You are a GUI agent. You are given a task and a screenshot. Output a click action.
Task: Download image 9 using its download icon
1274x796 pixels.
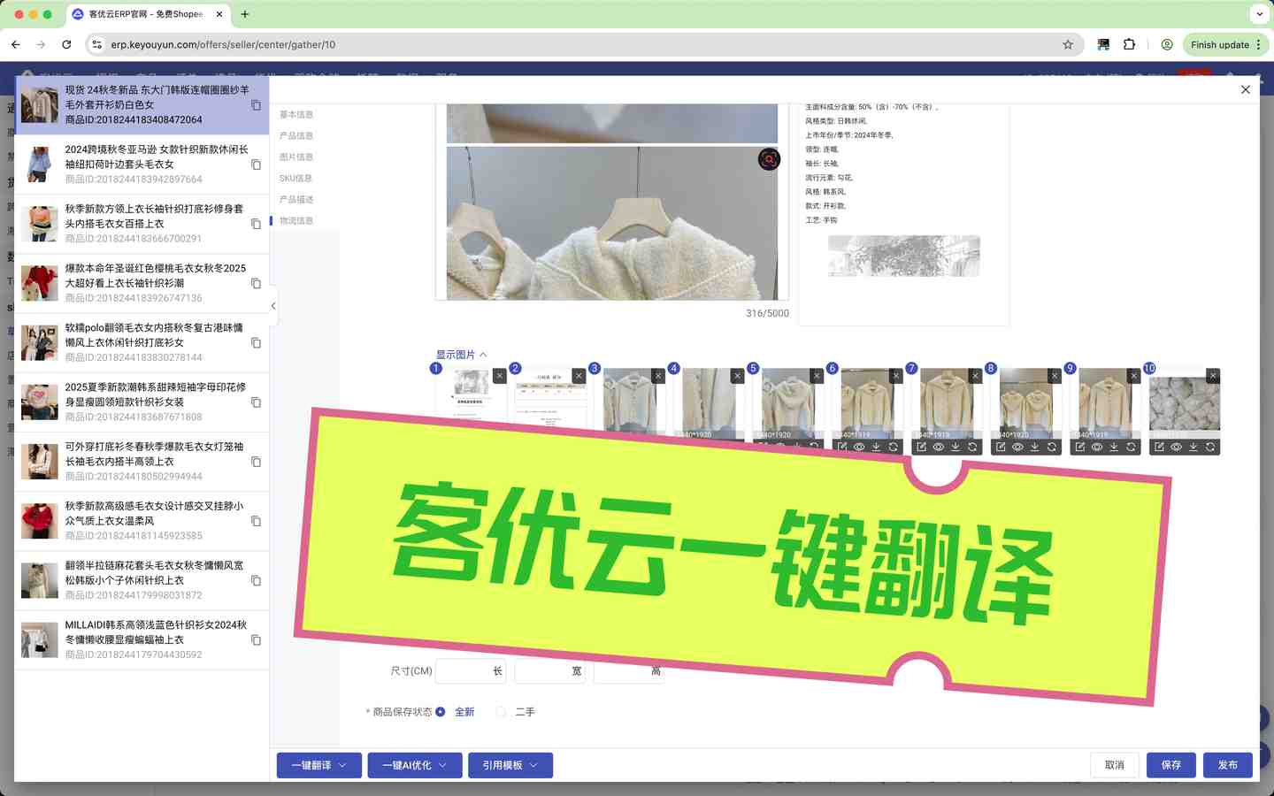(x=1114, y=448)
